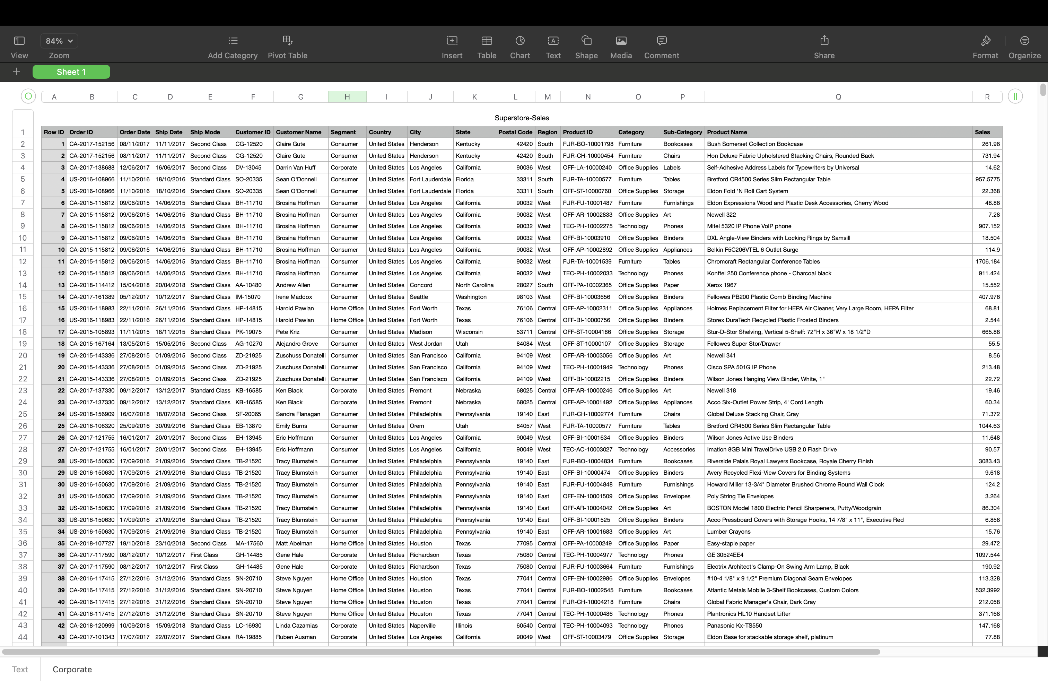Image resolution: width=1048 pixels, height=681 pixels.
Task: Add a Comment
Action: (x=661, y=46)
